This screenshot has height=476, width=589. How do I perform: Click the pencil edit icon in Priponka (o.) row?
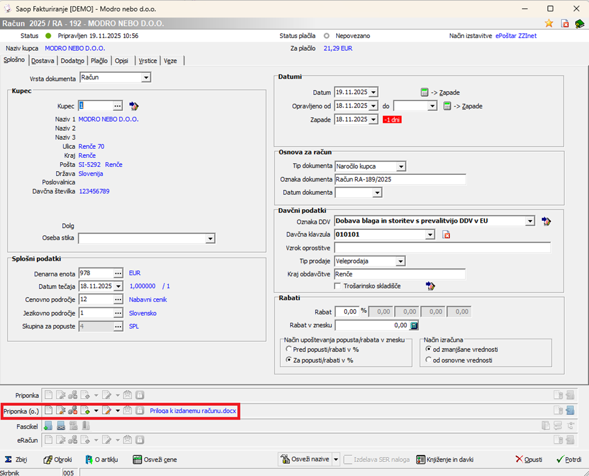tap(107, 410)
